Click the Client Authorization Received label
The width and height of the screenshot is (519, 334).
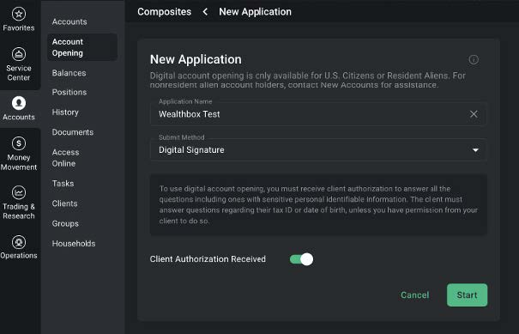click(x=208, y=259)
